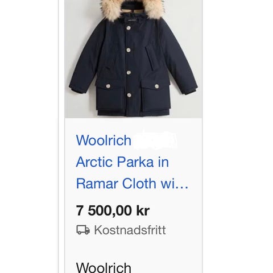Click the 'Ramar Cloth wi…' title line
This screenshot has width=273, height=273.
132,184
